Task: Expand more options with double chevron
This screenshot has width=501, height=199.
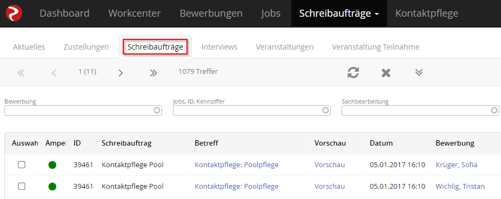Action: tap(419, 72)
